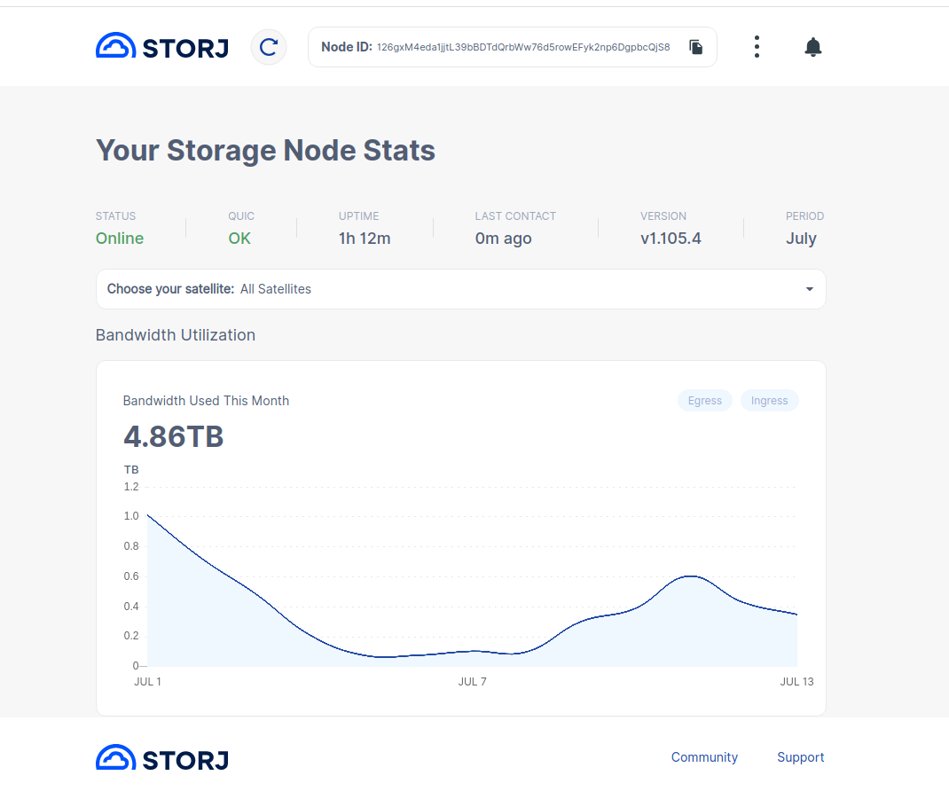Click the July period value
This screenshot has height=791, width=949.
pyautogui.click(x=801, y=239)
